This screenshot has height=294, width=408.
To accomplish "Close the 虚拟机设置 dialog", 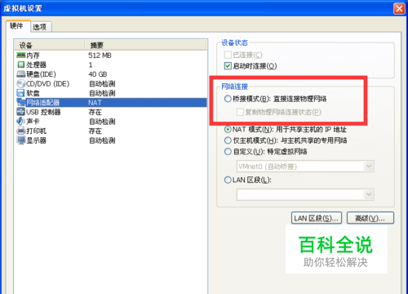I will point(399,9).
